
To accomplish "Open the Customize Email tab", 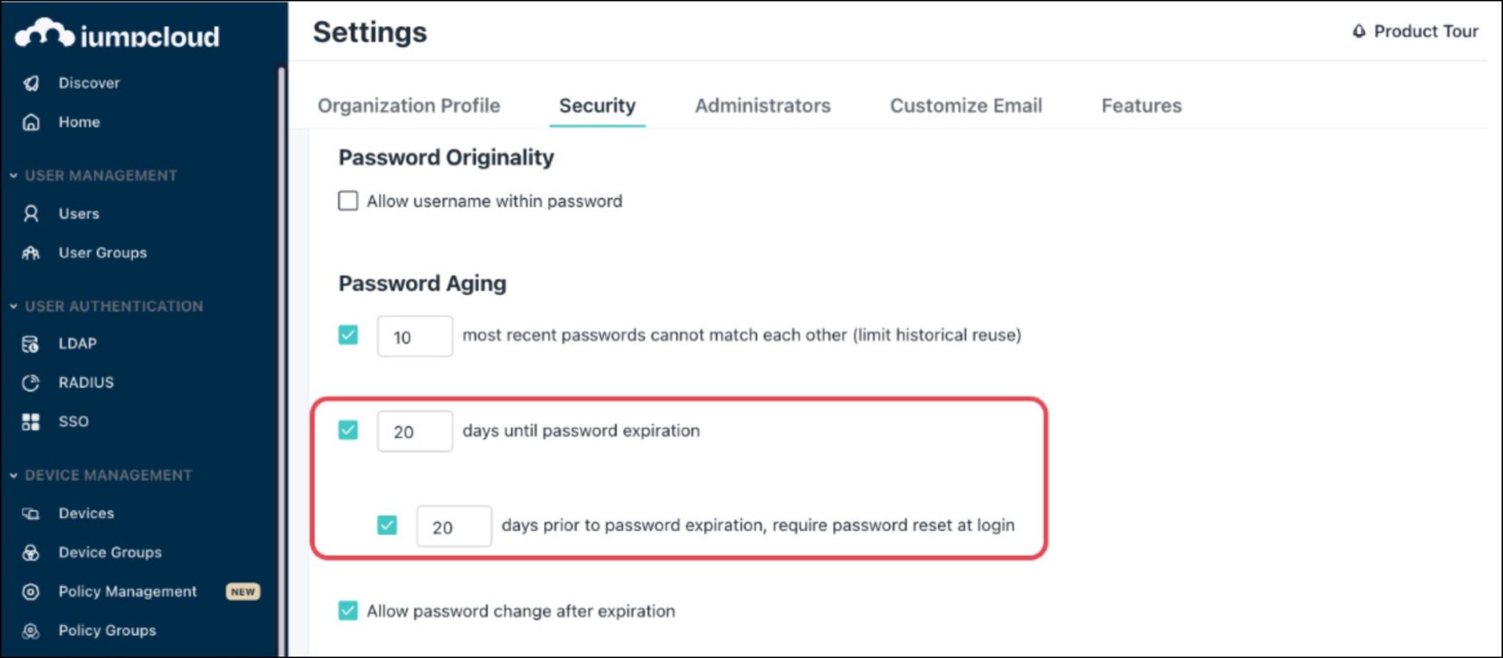I will [966, 106].
